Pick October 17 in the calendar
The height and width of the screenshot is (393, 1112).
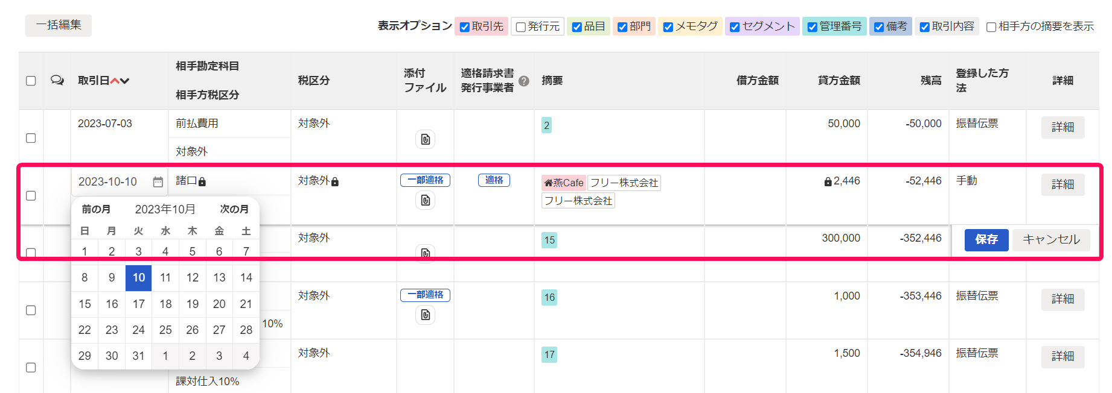coord(139,304)
